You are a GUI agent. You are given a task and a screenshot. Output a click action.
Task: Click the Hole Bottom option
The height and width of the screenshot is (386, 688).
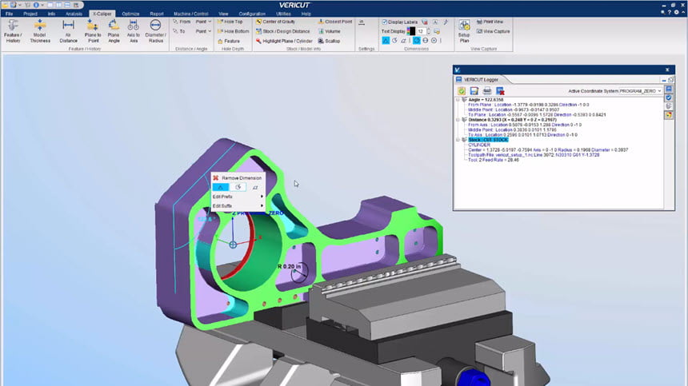pyautogui.click(x=233, y=31)
